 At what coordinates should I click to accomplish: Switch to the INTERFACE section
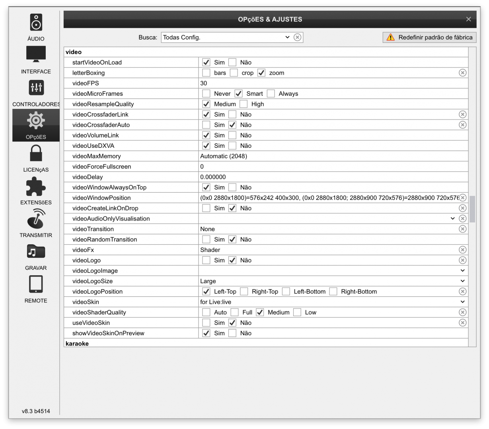(36, 71)
